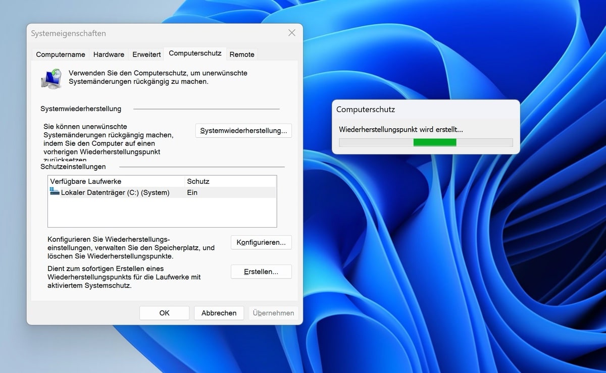Image resolution: width=606 pixels, height=373 pixels.
Task: Click the Systemeigenschaften title bar text
Action: pos(69,33)
